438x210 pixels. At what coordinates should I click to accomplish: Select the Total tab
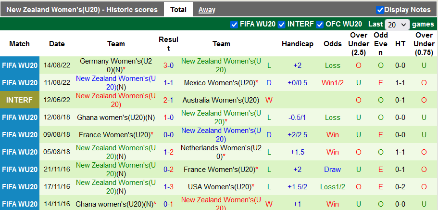click(x=178, y=10)
